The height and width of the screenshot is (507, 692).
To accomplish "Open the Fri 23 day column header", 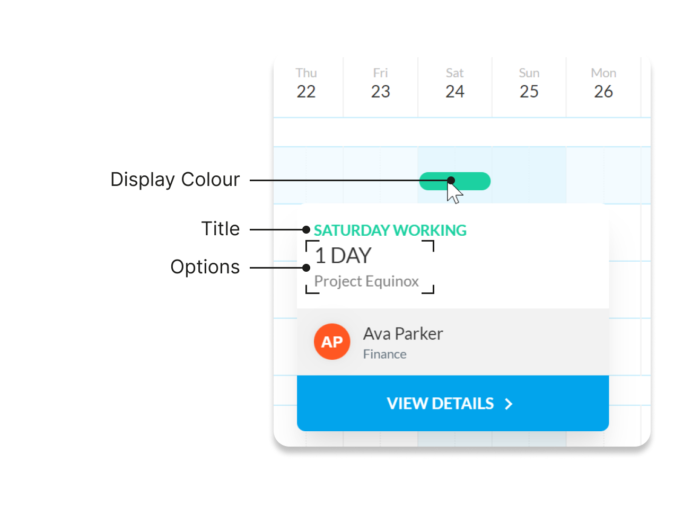I will point(381,83).
